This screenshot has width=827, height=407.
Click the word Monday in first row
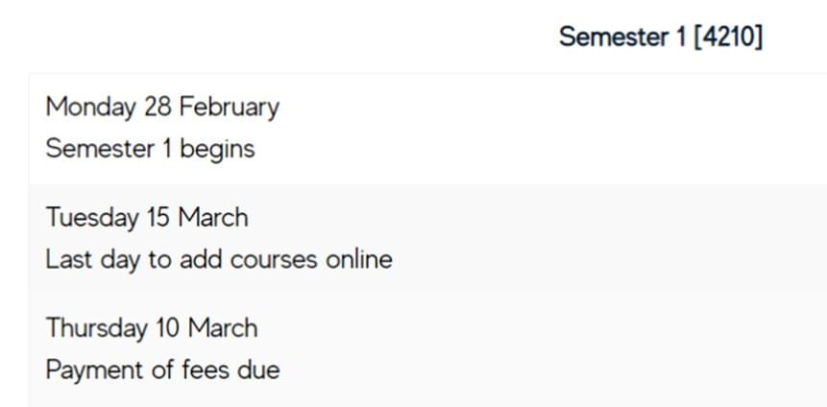pos(90,108)
